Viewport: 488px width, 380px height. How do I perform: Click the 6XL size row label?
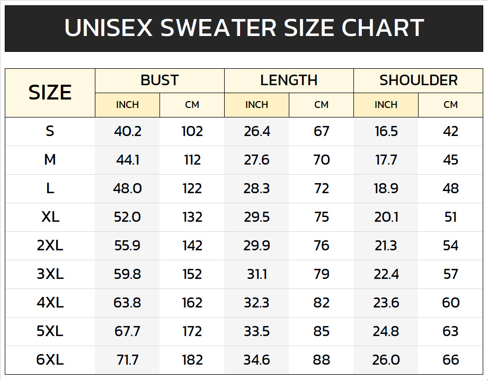(50, 360)
